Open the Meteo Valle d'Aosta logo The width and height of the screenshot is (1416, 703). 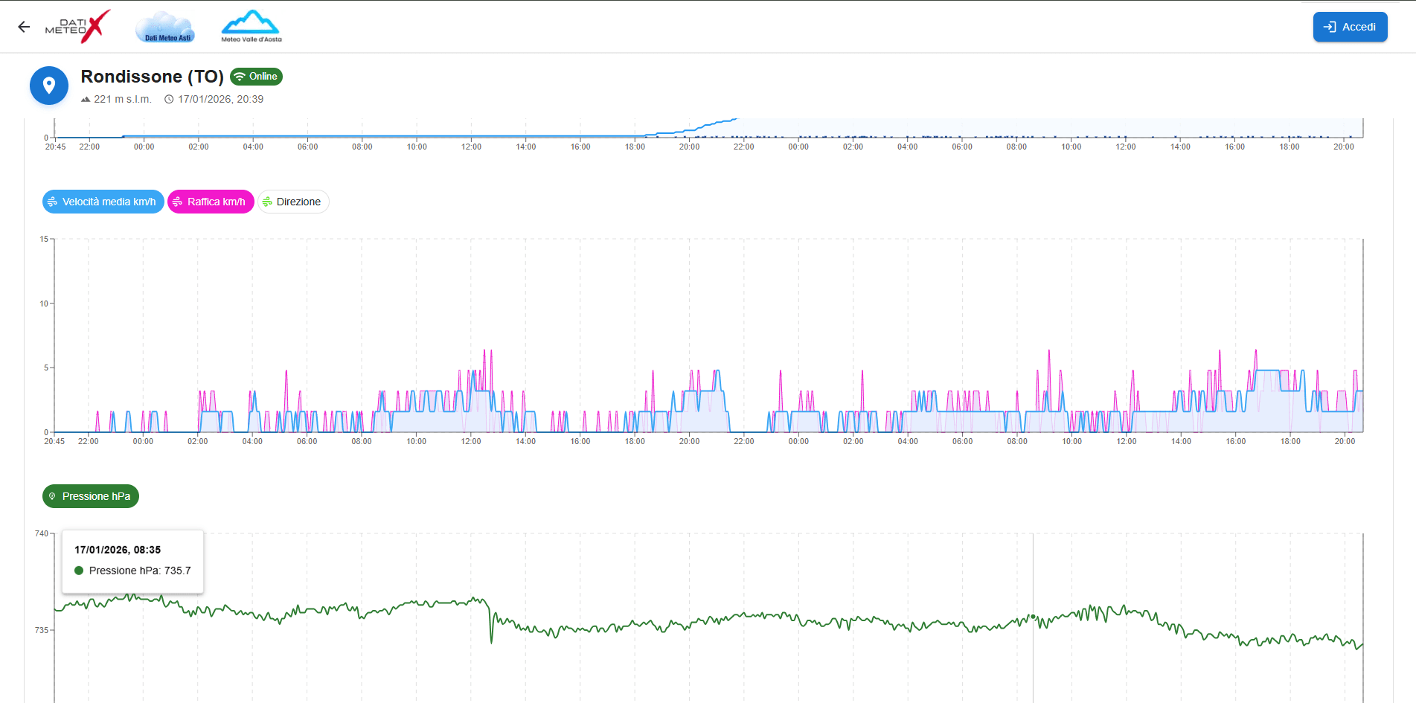click(252, 27)
